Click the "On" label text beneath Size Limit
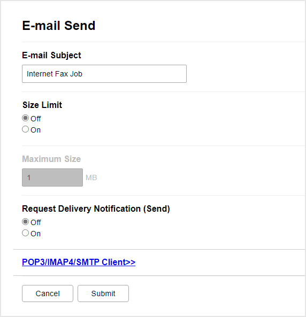The width and height of the screenshot is (306, 317). click(36, 130)
